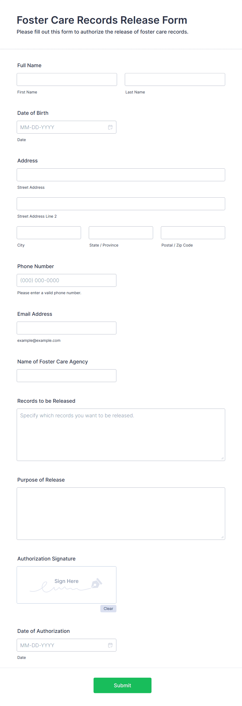Screen dimensions: 242x706
Task: Click the Records to be Released text area
Action: (121, 435)
